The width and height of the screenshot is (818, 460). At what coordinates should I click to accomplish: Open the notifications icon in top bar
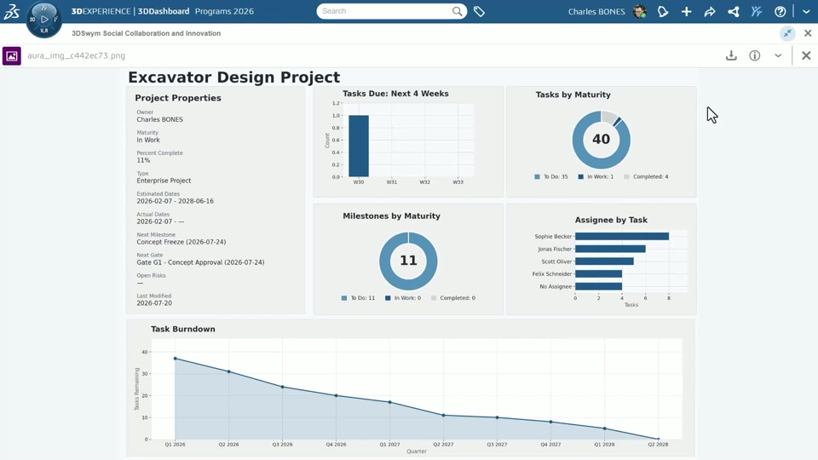pos(663,11)
